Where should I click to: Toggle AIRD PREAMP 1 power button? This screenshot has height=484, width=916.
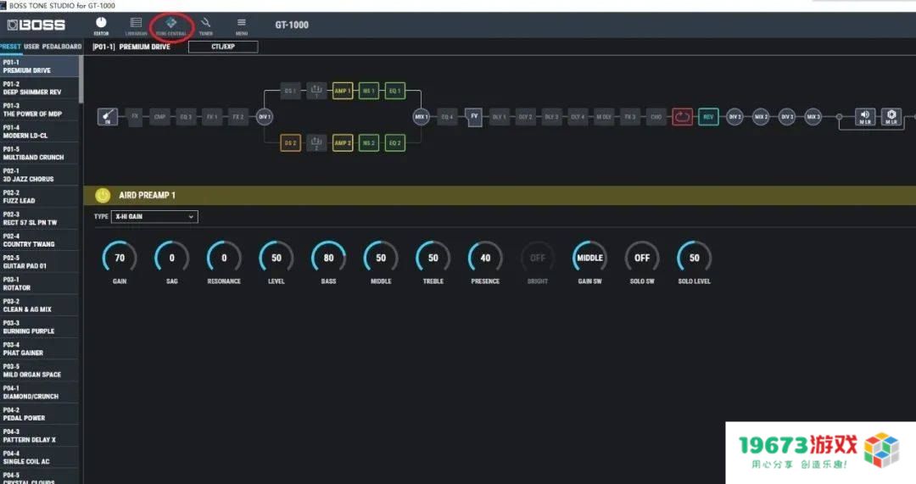tap(103, 195)
